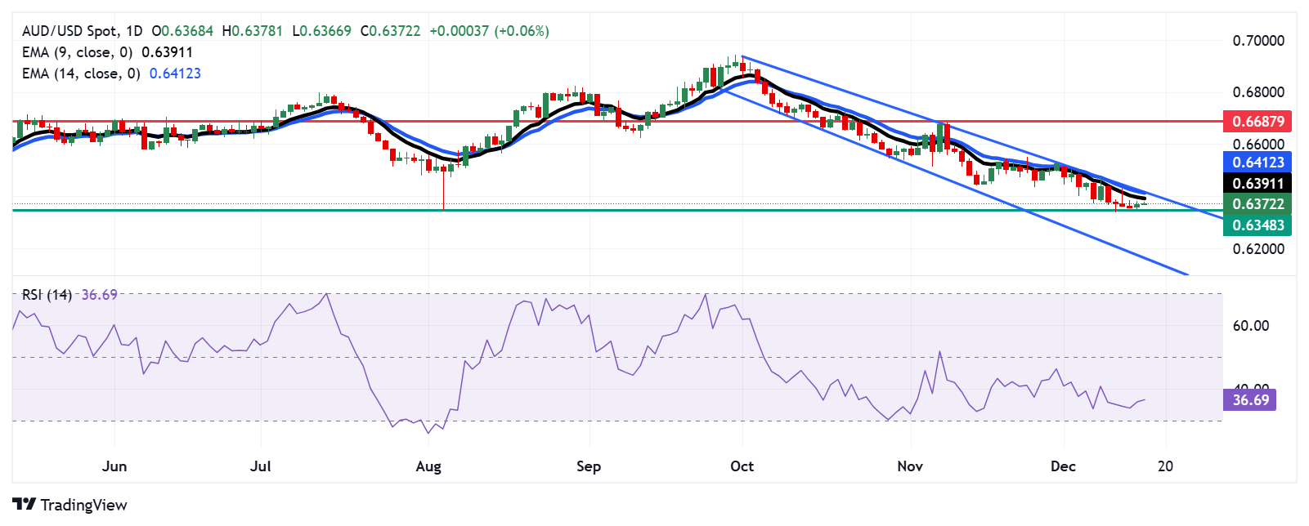Click the Oct label on time axis
Viewport: 1309px width, 526px height.
[742, 466]
